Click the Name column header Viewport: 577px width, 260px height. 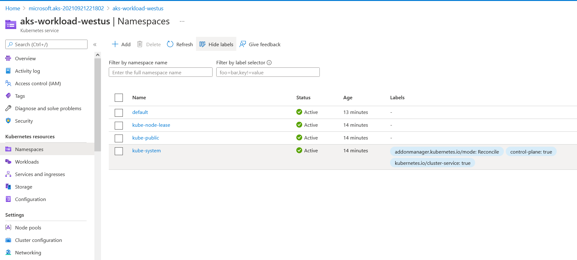pos(139,97)
